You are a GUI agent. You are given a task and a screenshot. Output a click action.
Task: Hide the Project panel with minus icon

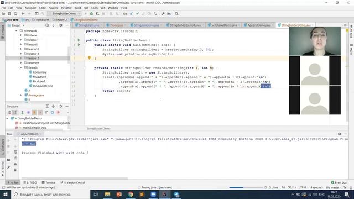click(x=67, y=25)
